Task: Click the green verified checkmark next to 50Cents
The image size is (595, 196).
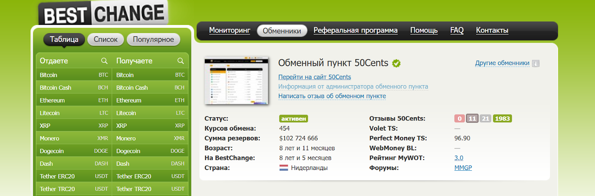Action: [x=396, y=63]
